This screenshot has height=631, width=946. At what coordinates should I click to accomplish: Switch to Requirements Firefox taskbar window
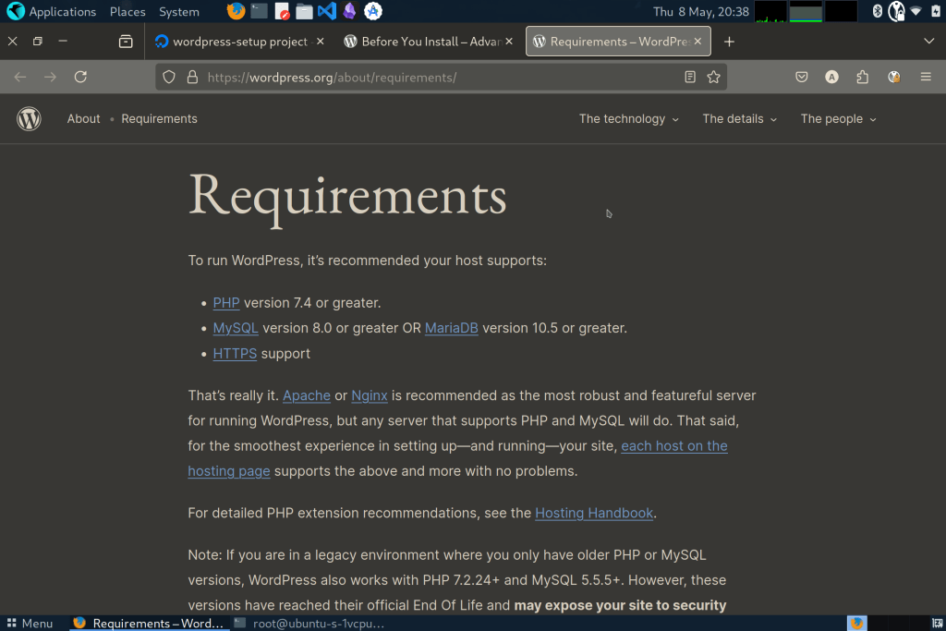click(149, 624)
